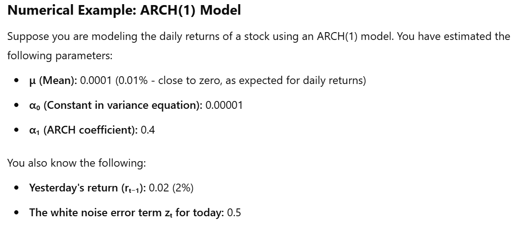The width and height of the screenshot is (520, 230).
Task: Click the "Yesterday's return (rₜ₋₁)" label
Action: tap(88, 188)
